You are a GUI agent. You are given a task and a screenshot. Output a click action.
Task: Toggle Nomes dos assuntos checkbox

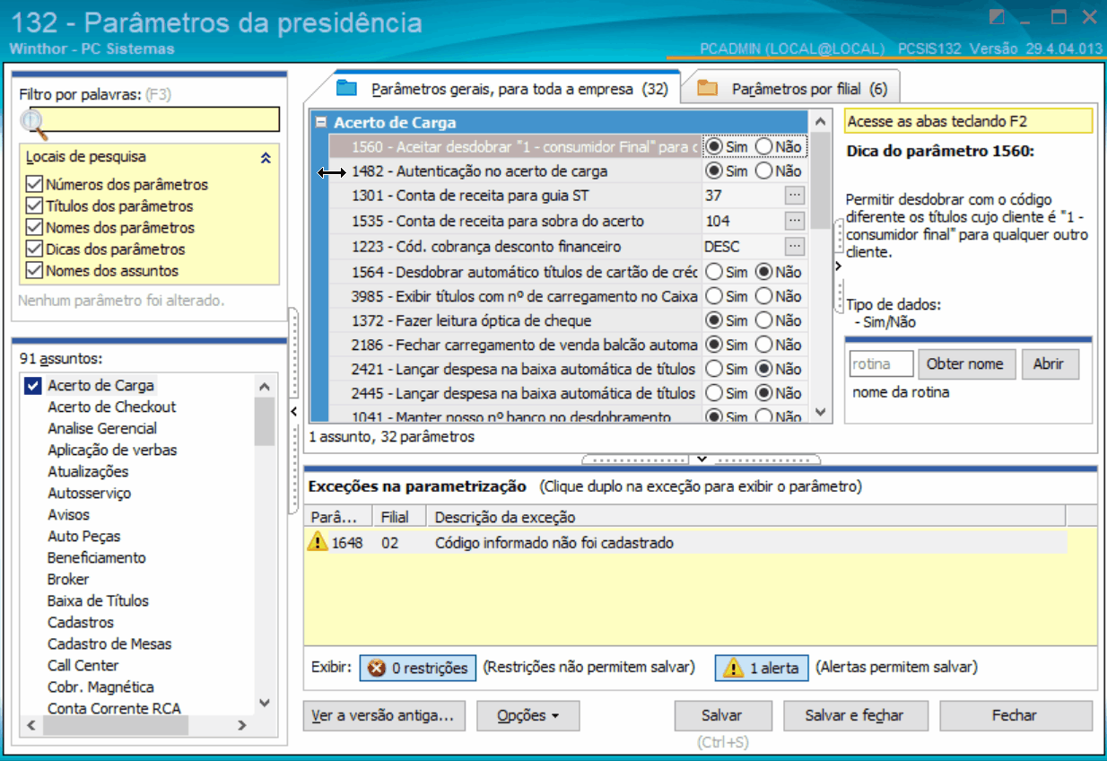35,270
